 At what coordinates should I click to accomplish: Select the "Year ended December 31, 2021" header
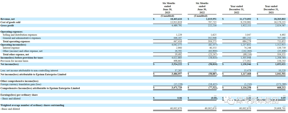[271, 10]
